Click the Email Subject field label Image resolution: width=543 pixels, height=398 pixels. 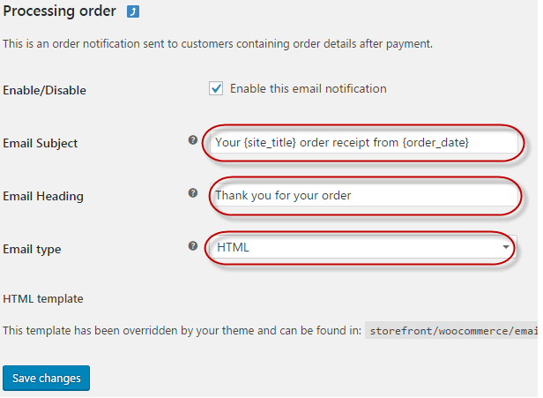point(41,143)
